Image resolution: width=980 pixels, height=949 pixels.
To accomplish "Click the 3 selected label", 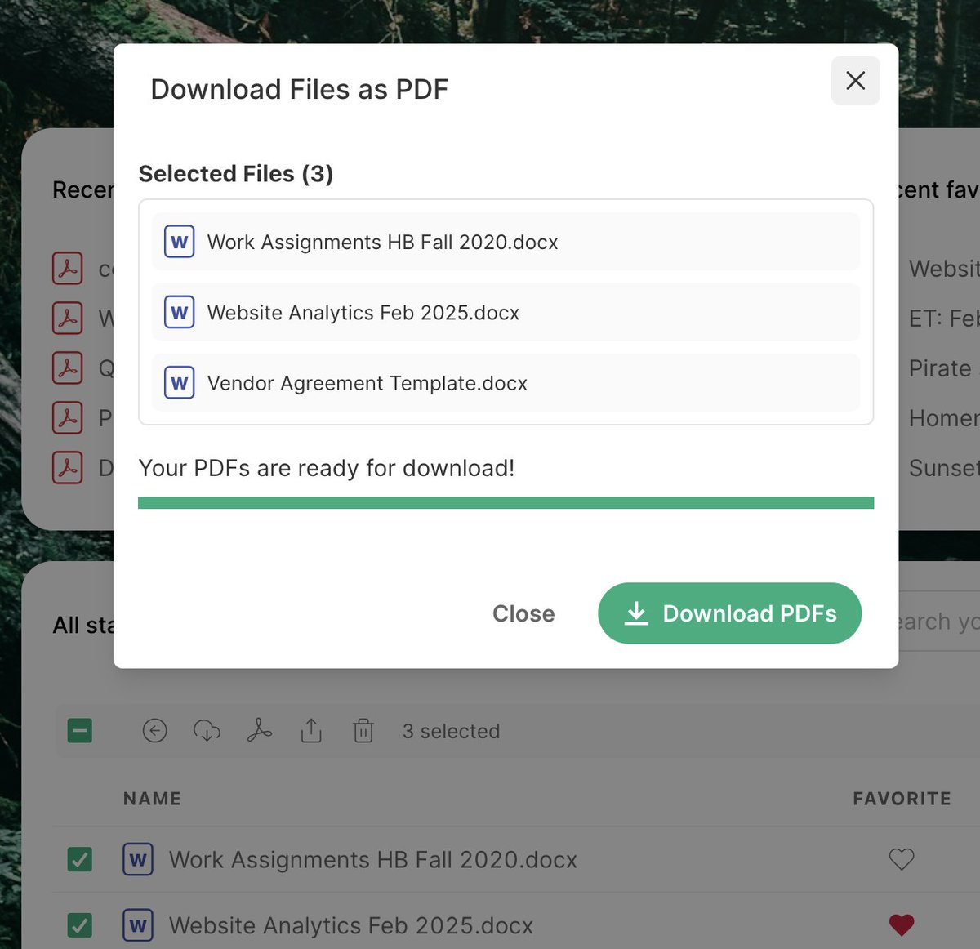I will (x=451, y=731).
